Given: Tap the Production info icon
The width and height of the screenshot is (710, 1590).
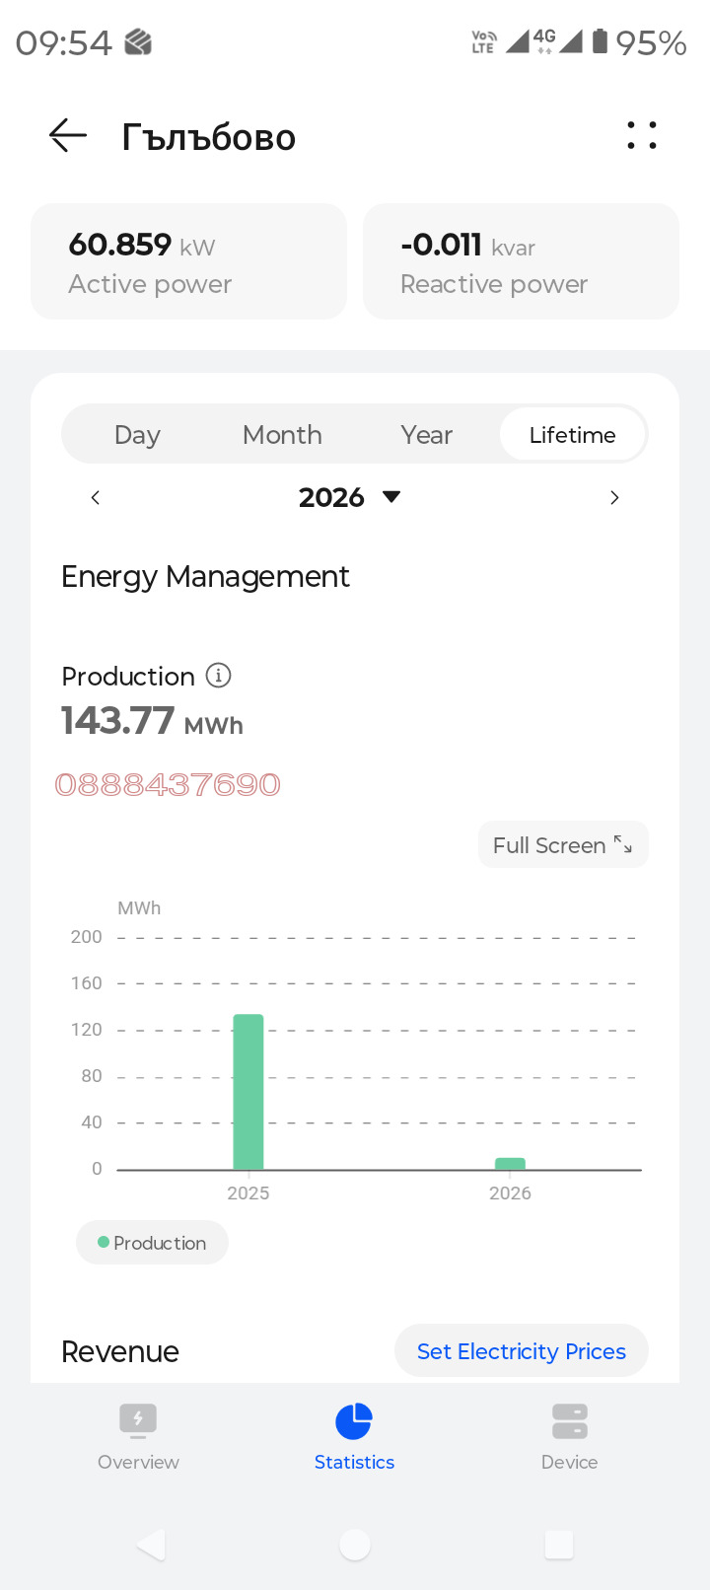Looking at the screenshot, I should 218,676.
